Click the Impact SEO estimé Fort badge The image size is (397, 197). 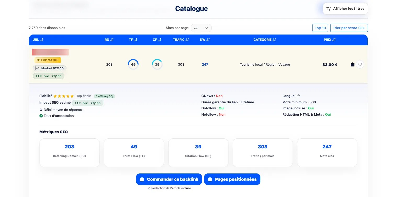87,103
